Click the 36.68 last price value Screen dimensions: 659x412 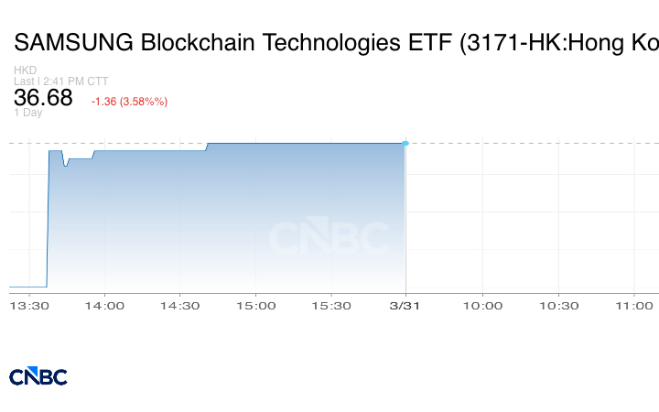coord(43,98)
